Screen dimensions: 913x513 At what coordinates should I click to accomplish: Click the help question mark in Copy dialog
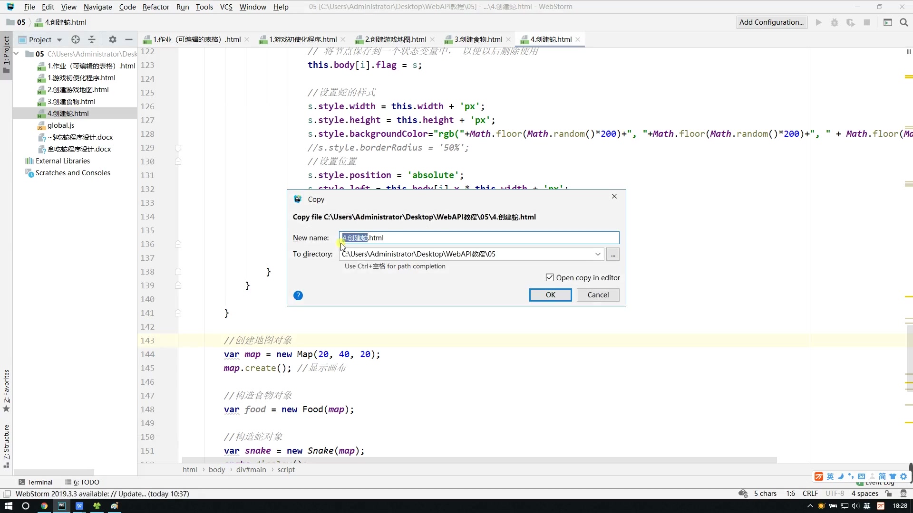(298, 295)
